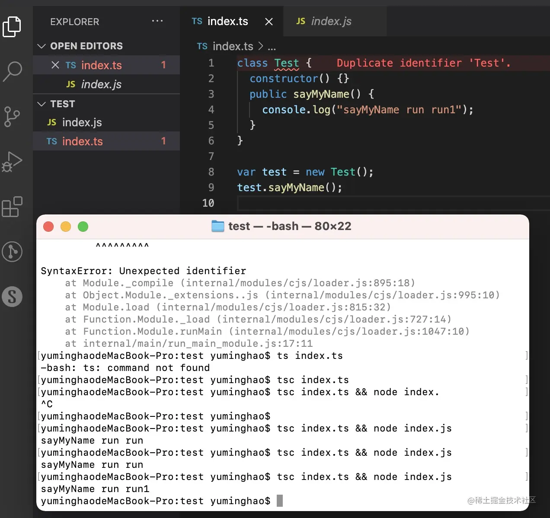
Task: Open the Search view in activity bar
Action: [x=12, y=71]
